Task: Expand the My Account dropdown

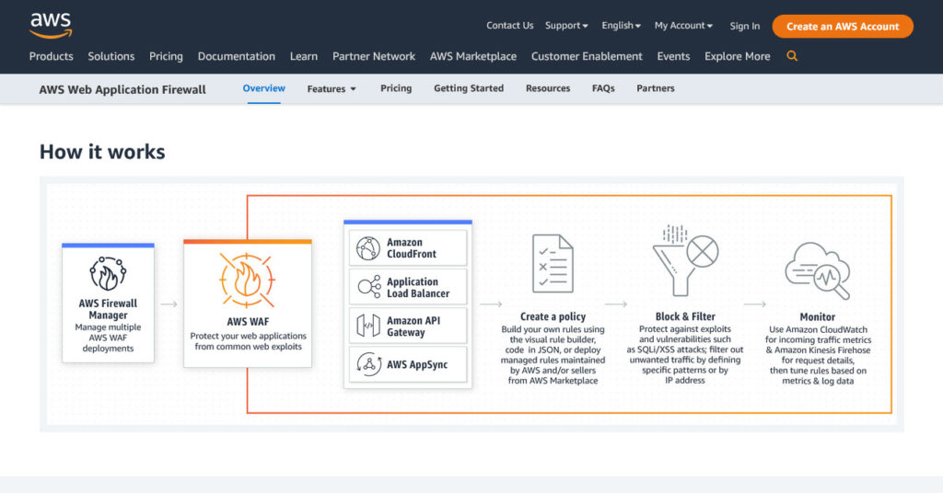Action: pos(683,25)
